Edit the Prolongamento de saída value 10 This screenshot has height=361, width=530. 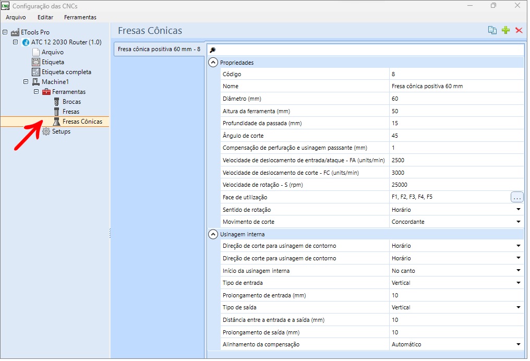click(x=456, y=332)
